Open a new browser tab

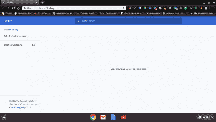click(43, 3)
